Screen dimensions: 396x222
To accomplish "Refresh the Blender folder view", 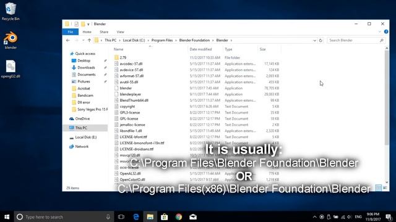I will [321, 40].
